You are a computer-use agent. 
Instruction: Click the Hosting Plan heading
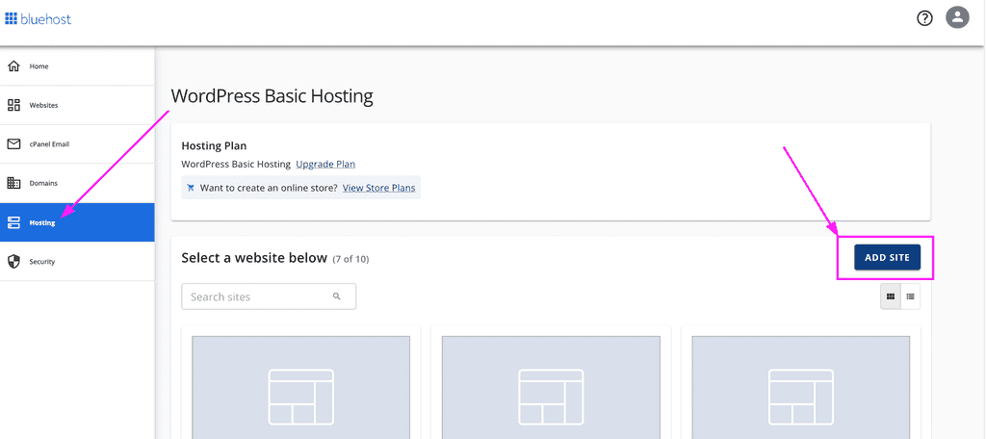pyautogui.click(x=214, y=146)
